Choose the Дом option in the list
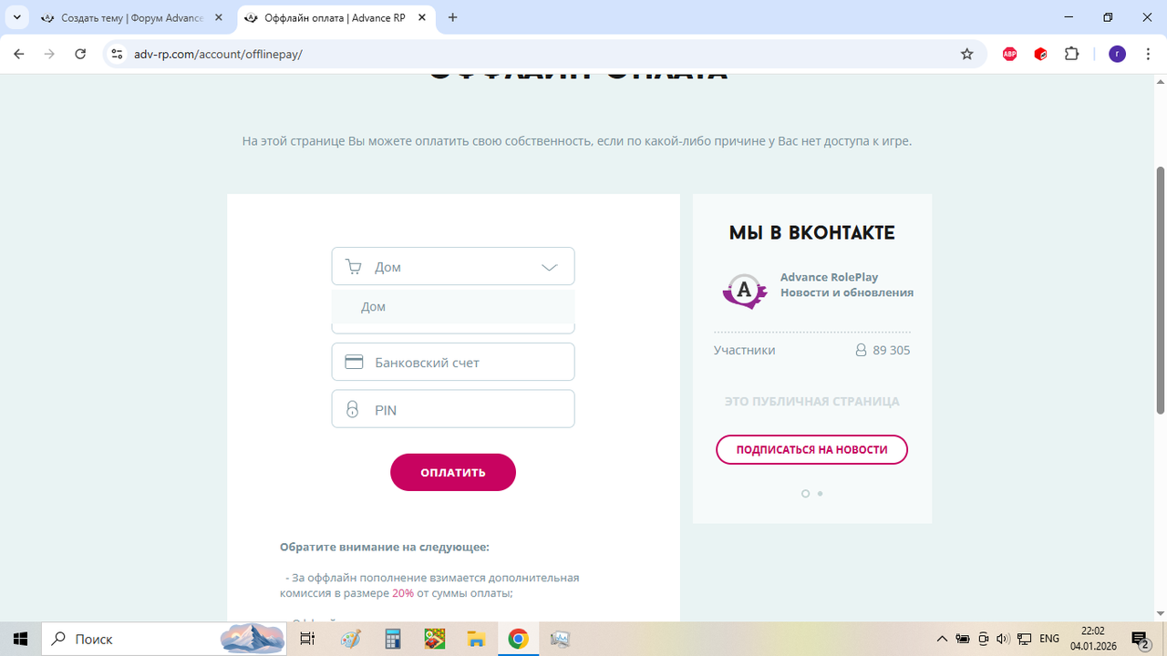The width and height of the screenshot is (1167, 656). (453, 307)
